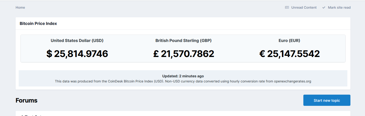
Task: Select the Mark site read link
Action: click(x=339, y=7)
